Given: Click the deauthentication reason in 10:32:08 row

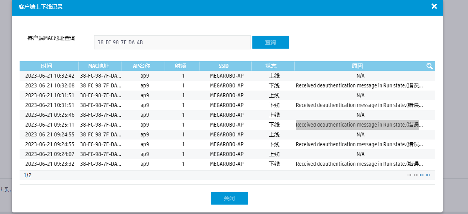Looking at the screenshot, I should pyautogui.click(x=359, y=86).
